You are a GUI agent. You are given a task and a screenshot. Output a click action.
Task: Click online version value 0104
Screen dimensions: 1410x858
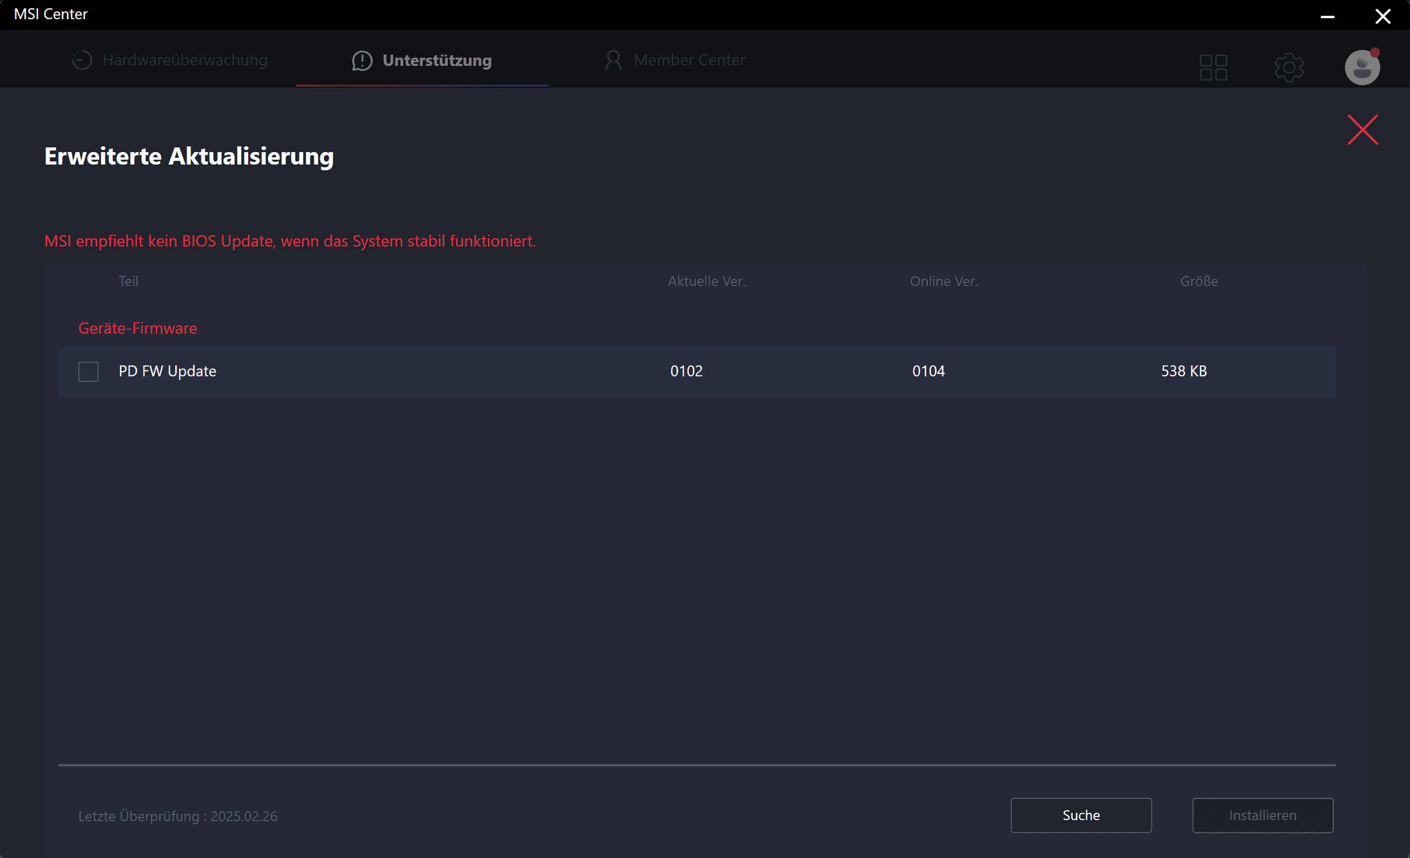pyautogui.click(x=928, y=371)
